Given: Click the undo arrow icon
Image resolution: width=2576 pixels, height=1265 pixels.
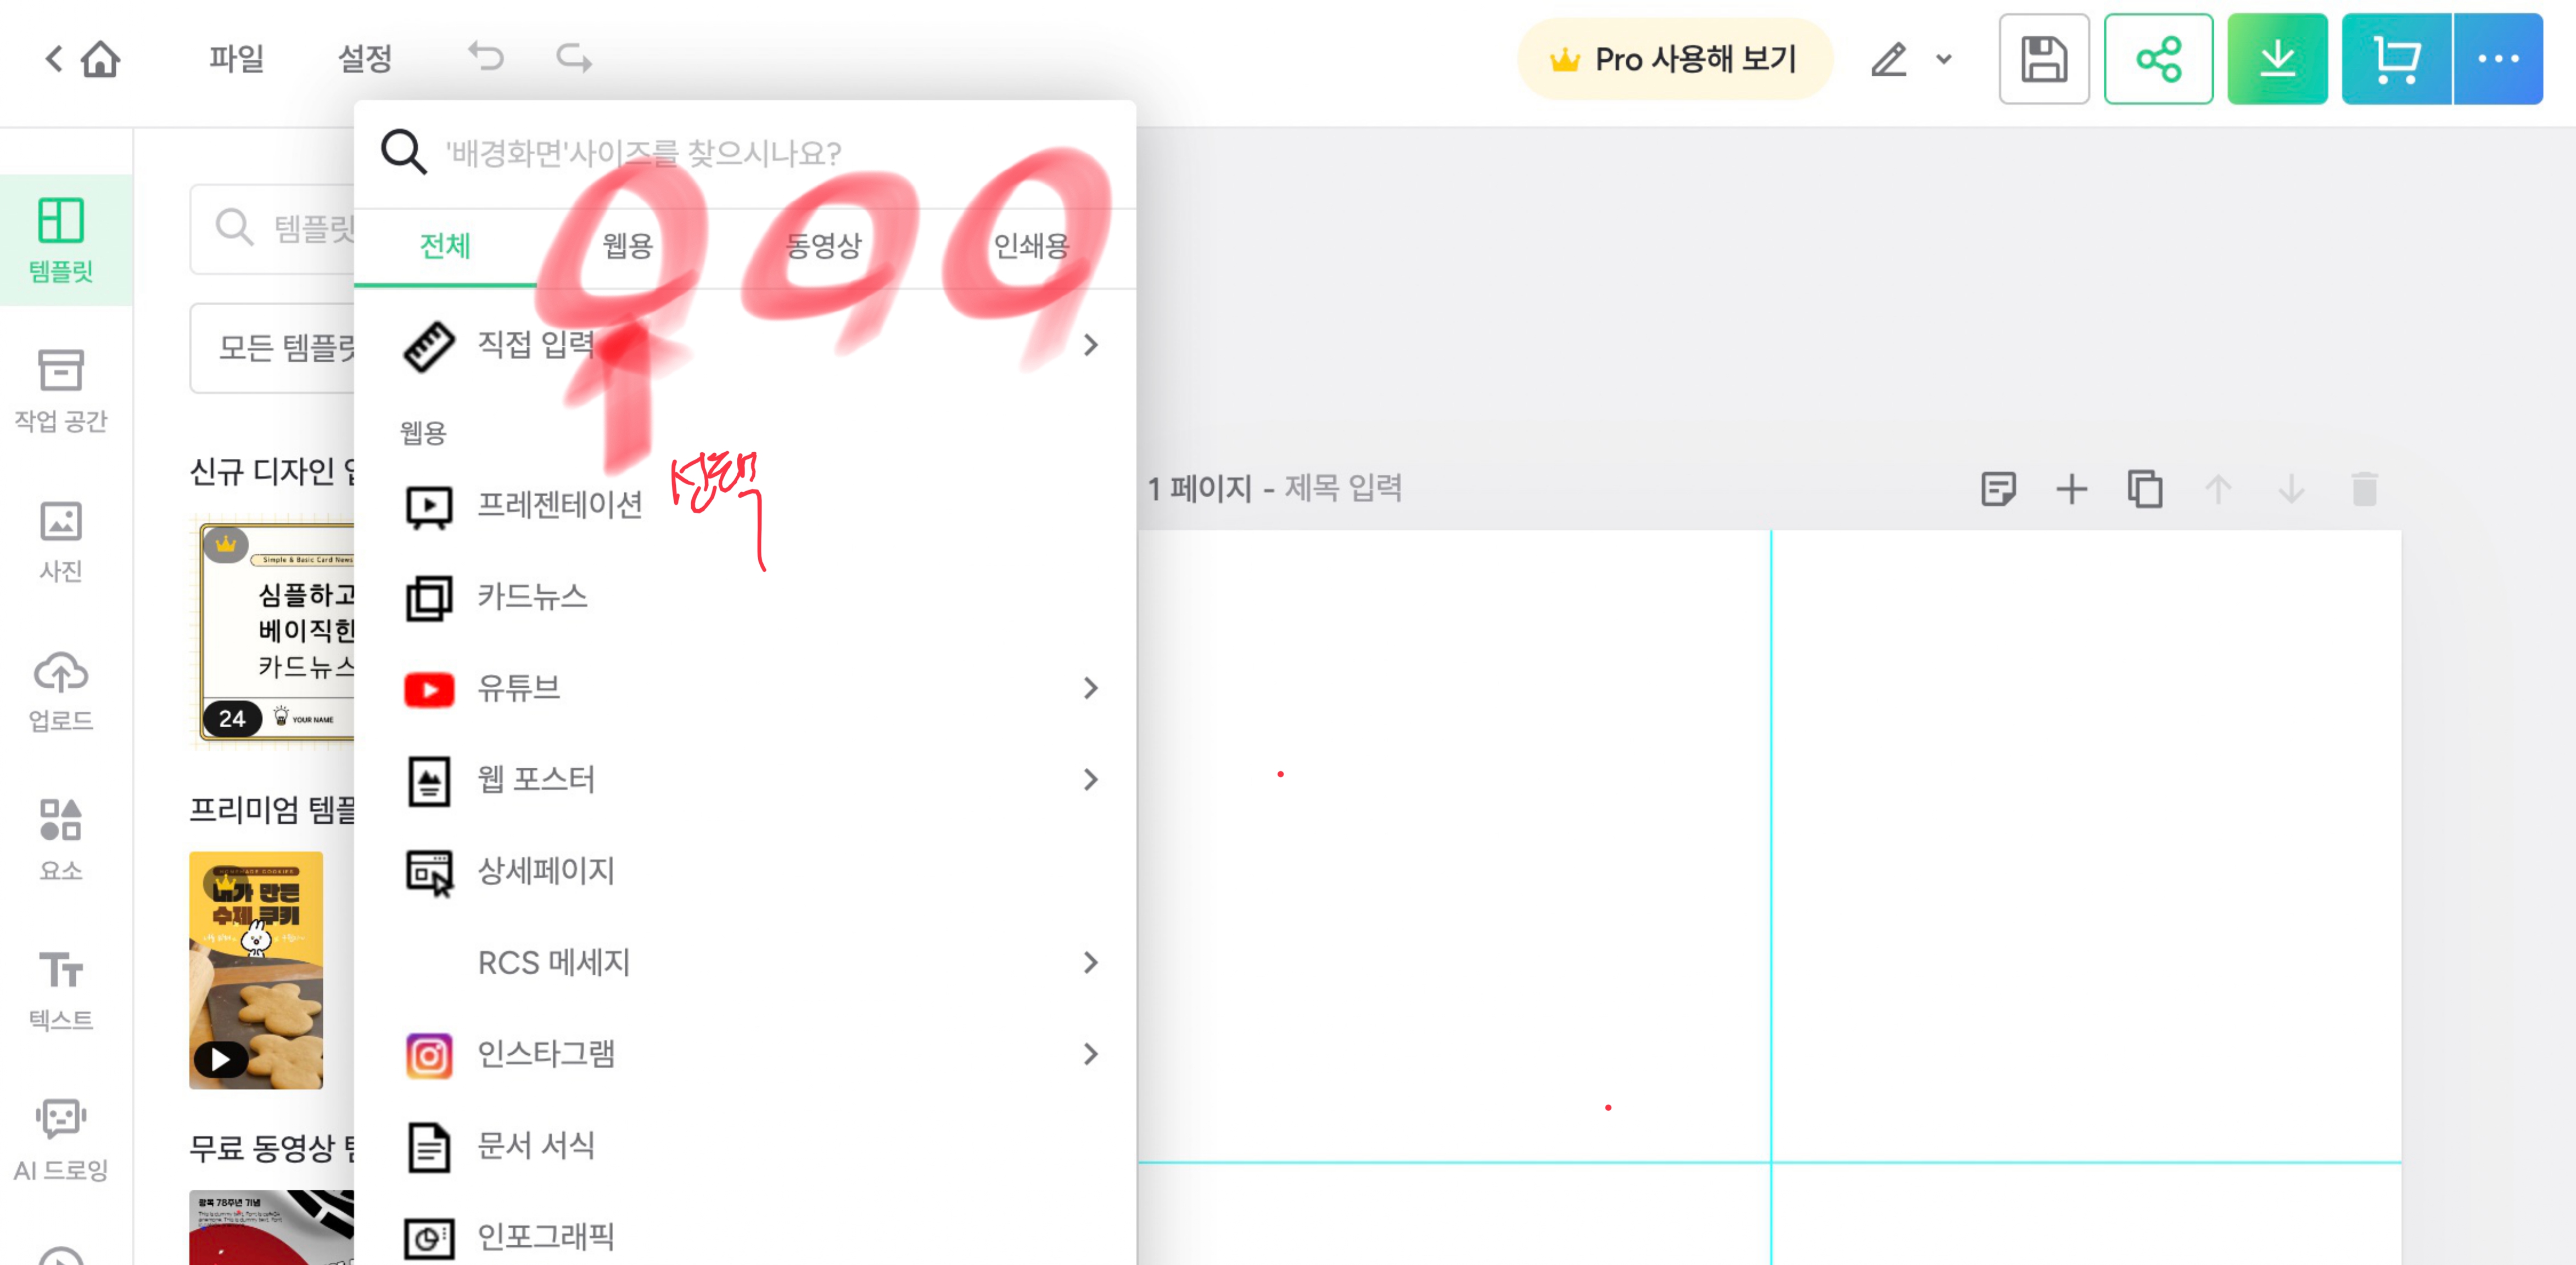Looking at the screenshot, I should tap(486, 57).
